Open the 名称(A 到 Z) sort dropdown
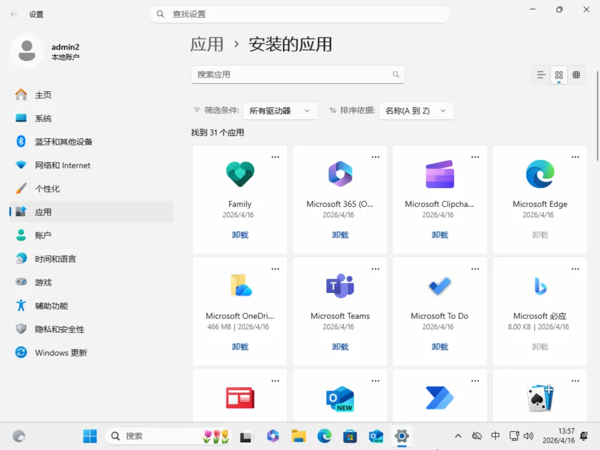600x450 pixels. point(416,111)
